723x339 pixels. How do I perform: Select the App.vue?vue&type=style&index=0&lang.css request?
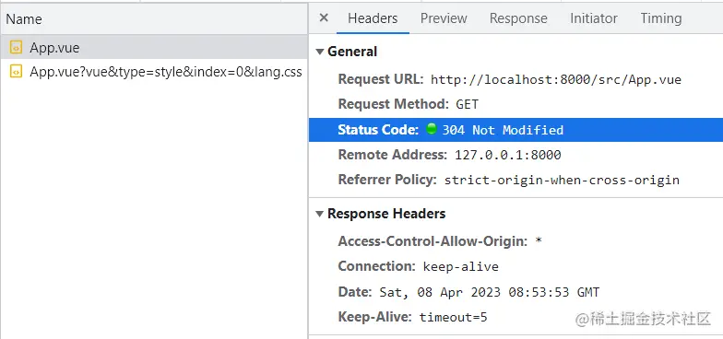[x=154, y=72]
